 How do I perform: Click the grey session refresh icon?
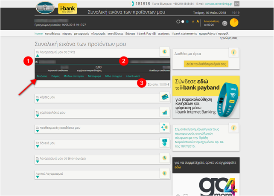224,23
